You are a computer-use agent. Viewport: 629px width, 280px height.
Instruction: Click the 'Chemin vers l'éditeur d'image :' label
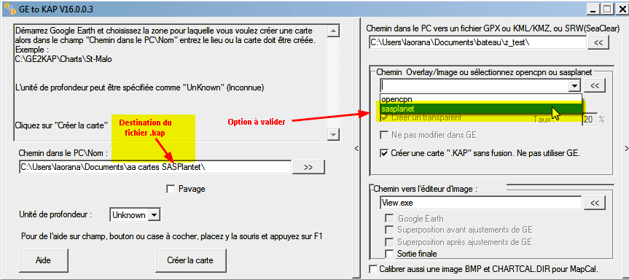pyautogui.click(x=425, y=189)
